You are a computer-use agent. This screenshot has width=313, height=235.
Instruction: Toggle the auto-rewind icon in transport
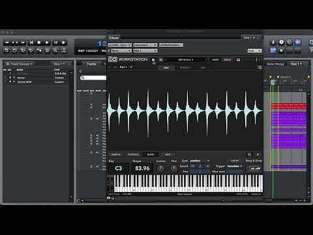[x=31, y=50]
